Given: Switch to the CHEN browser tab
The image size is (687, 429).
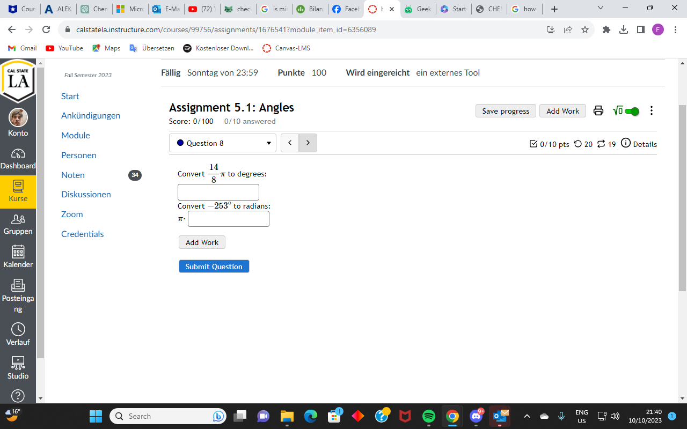Looking at the screenshot, I should point(489,9).
